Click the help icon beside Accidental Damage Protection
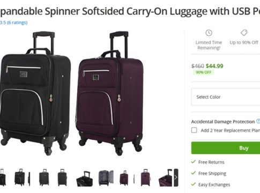 [258, 121]
